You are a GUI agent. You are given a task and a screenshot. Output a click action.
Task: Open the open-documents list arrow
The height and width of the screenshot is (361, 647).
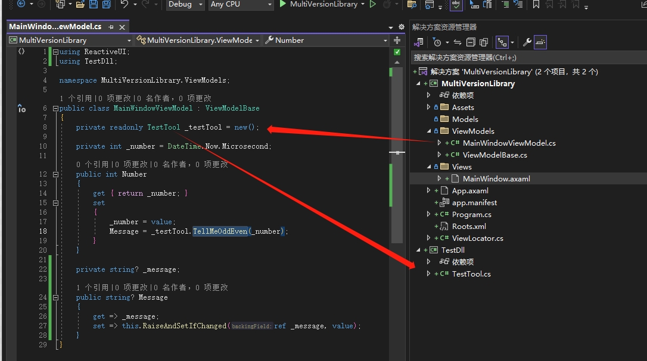(x=391, y=27)
